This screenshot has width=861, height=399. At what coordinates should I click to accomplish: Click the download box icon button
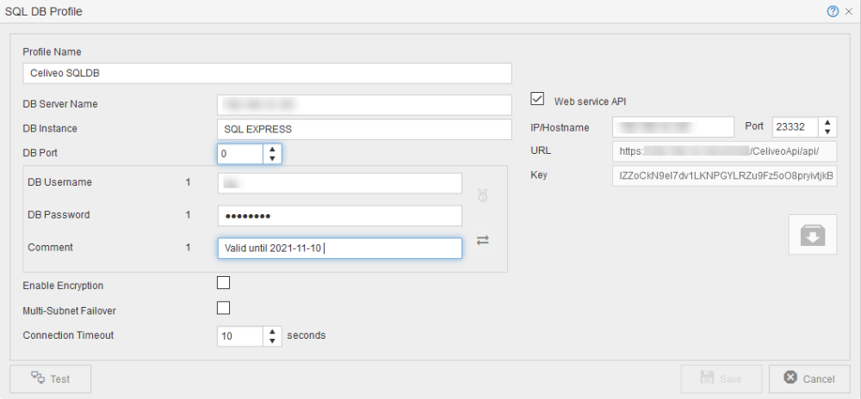[x=812, y=235]
